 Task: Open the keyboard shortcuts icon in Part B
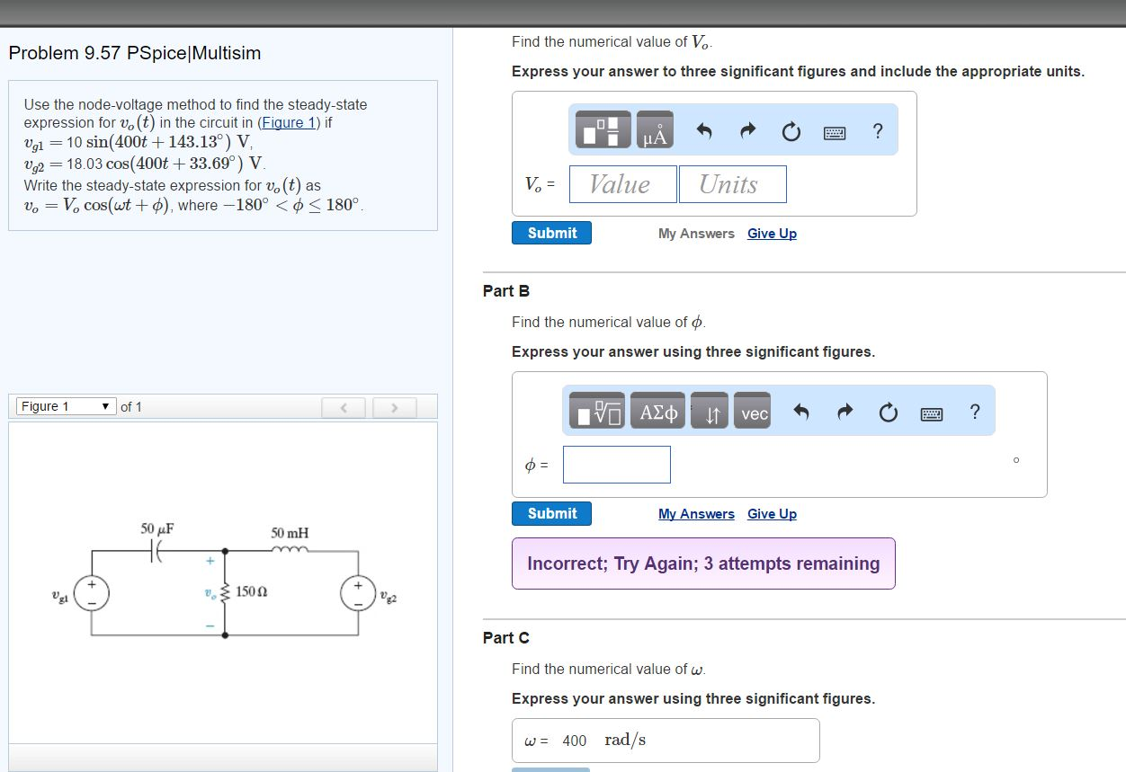tap(932, 413)
